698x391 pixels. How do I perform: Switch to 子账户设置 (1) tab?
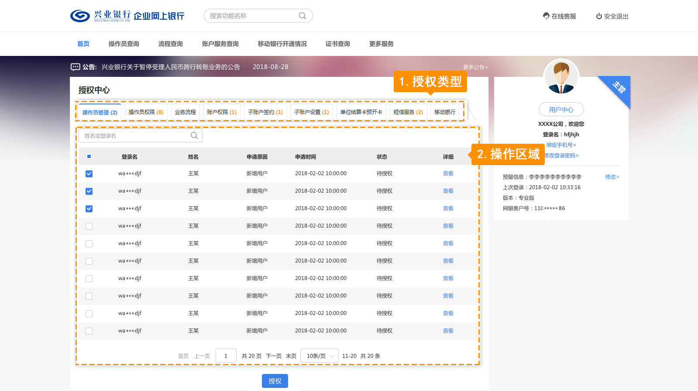pyautogui.click(x=312, y=112)
